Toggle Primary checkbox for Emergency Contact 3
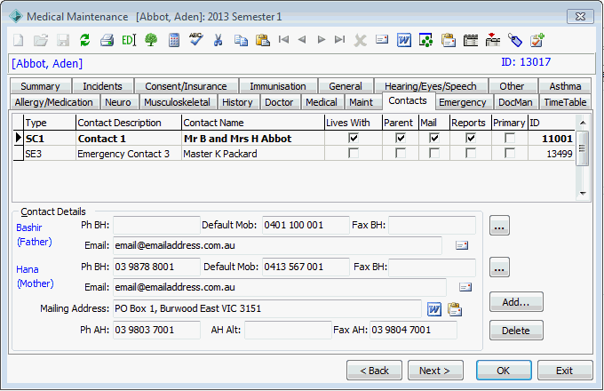This screenshot has height=391, width=604. coord(510,154)
